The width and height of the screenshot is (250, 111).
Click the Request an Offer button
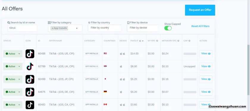[x=200, y=10]
